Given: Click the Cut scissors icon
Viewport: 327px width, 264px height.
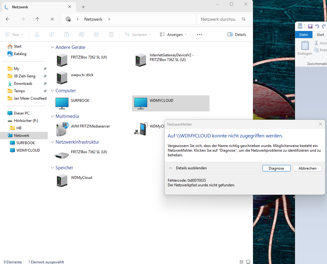Looking at the screenshot, I should [37, 35].
